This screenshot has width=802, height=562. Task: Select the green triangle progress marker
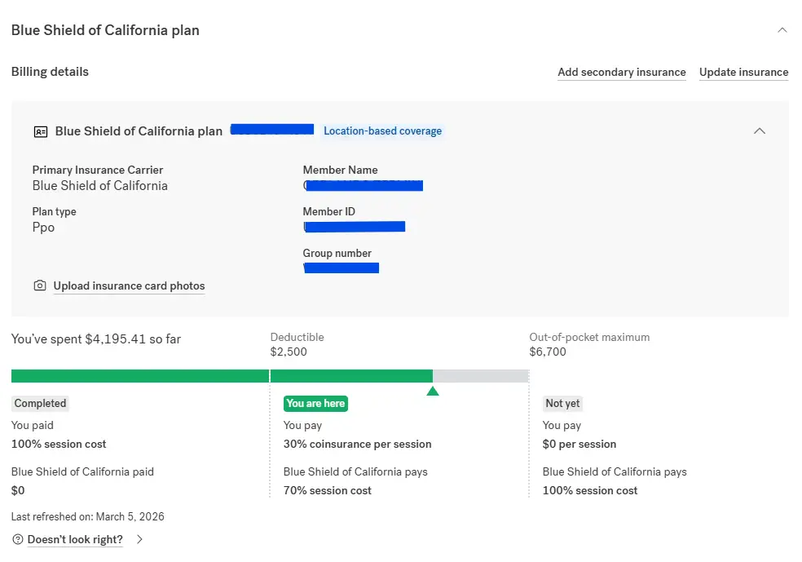433,391
